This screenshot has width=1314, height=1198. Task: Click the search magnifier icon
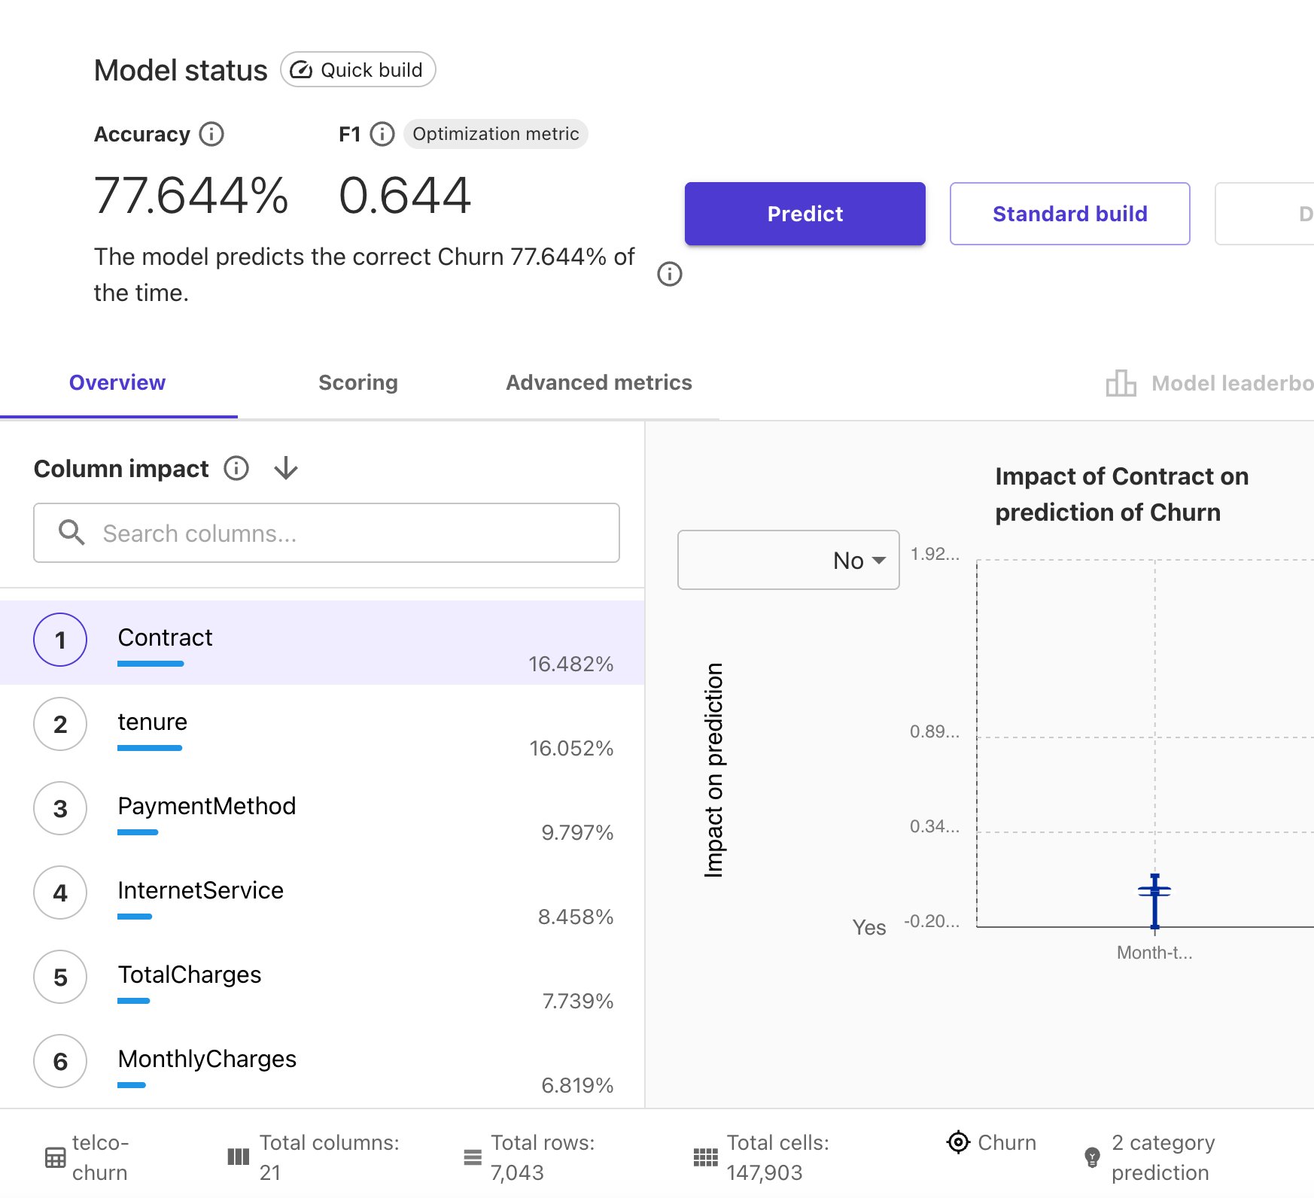coord(71,532)
